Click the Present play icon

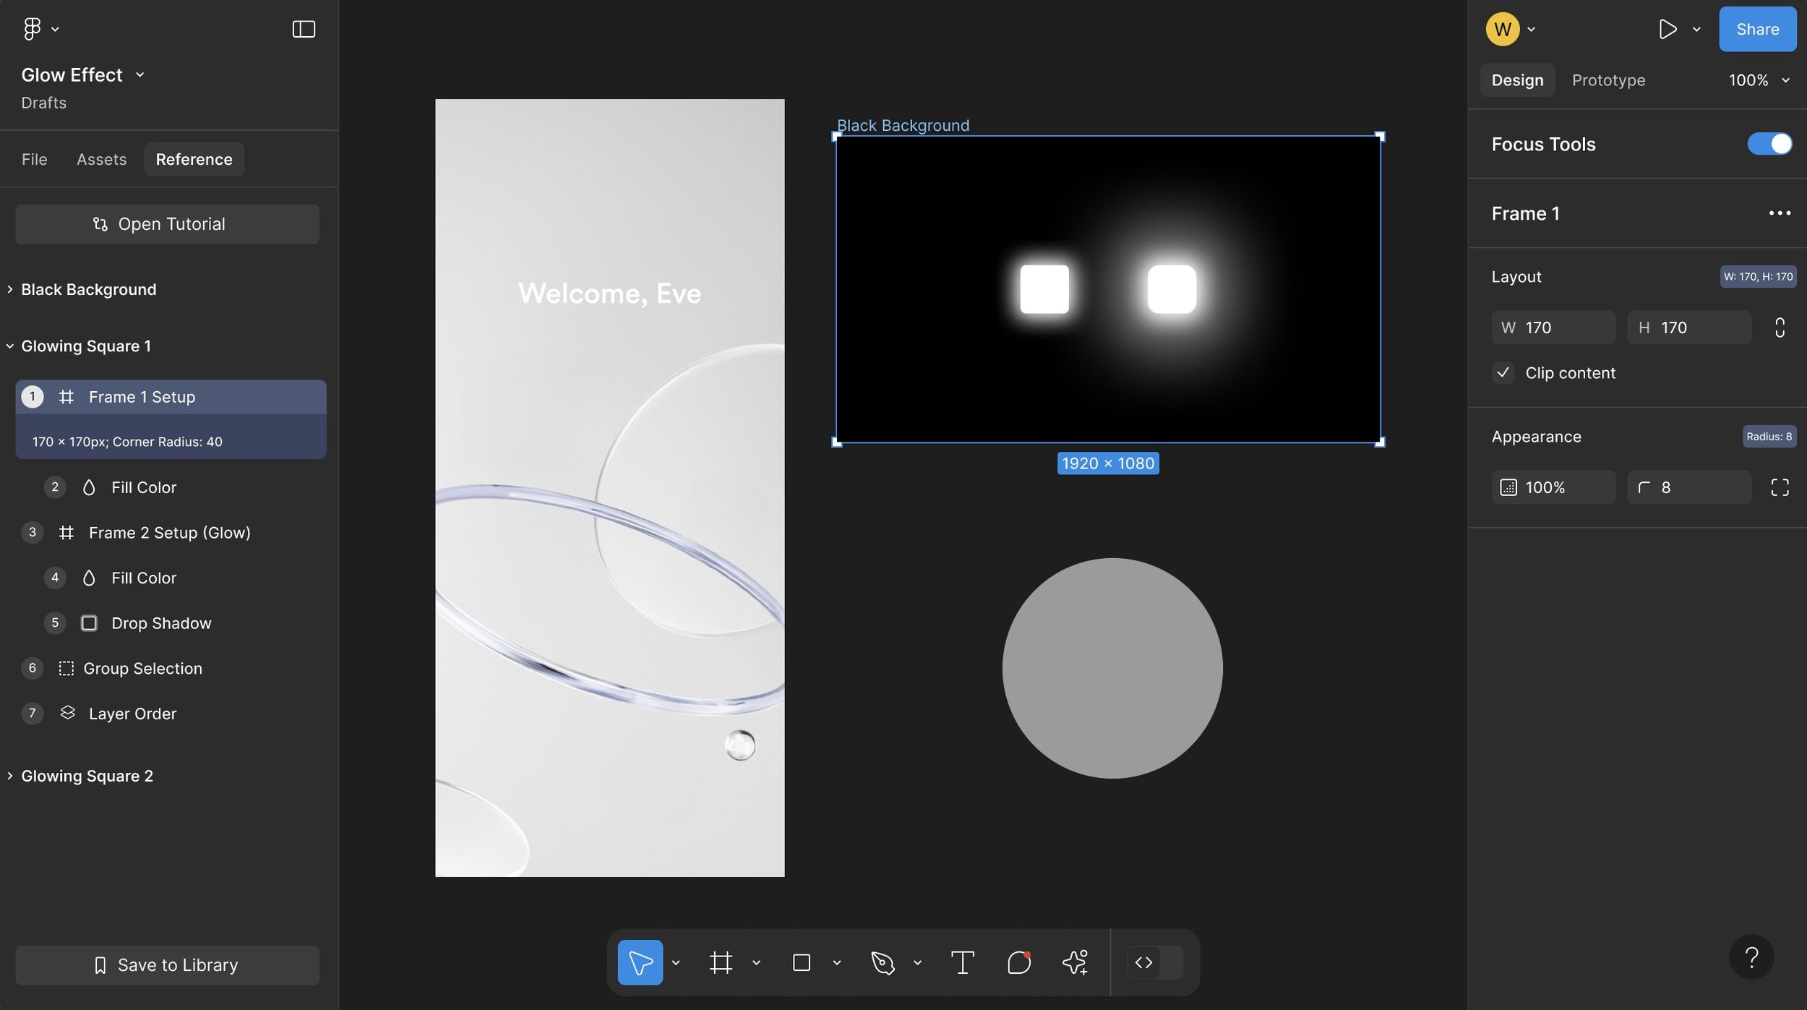(x=1667, y=29)
